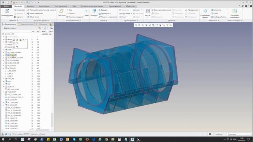
Task: Open the Эскиз (Sketch) tool
Action: 87,12
